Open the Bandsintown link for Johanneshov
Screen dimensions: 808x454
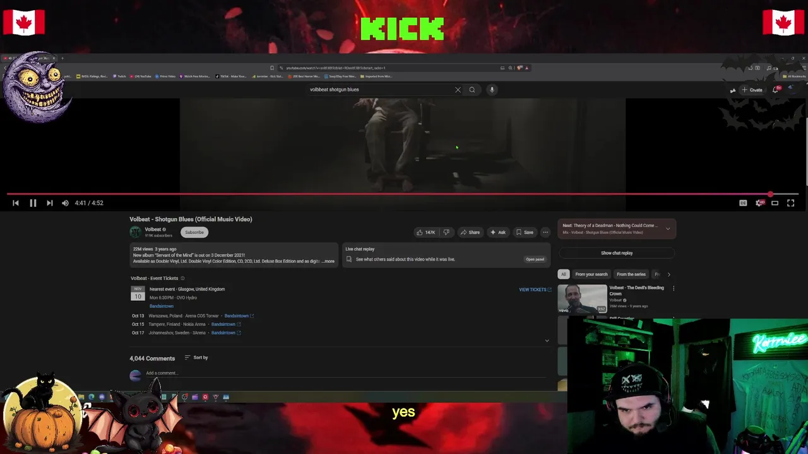point(226,333)
